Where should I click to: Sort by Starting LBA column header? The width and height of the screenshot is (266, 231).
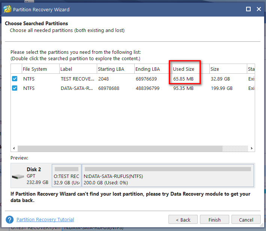(116, 69)
